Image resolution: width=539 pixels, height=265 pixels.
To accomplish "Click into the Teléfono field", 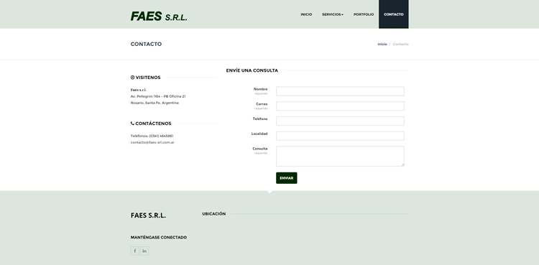I will (340, 121).
